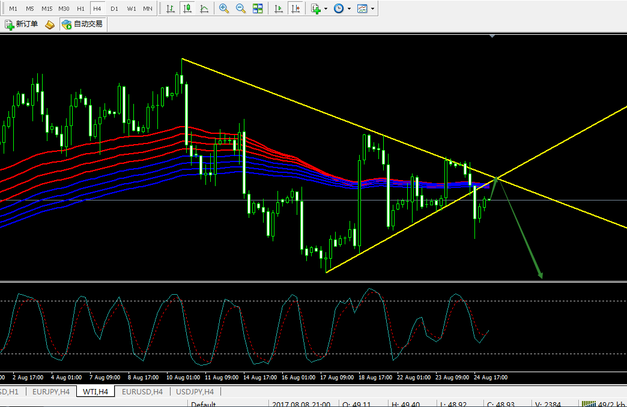Viewport: 627px width, 407px height.
Task: Open the templates dropdown arrow
Action: pos(373,8)
